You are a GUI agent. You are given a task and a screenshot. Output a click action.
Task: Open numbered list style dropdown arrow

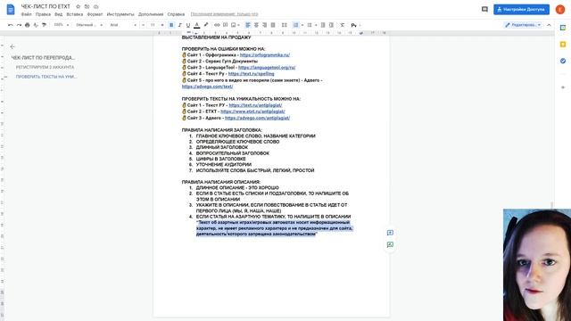302,25
